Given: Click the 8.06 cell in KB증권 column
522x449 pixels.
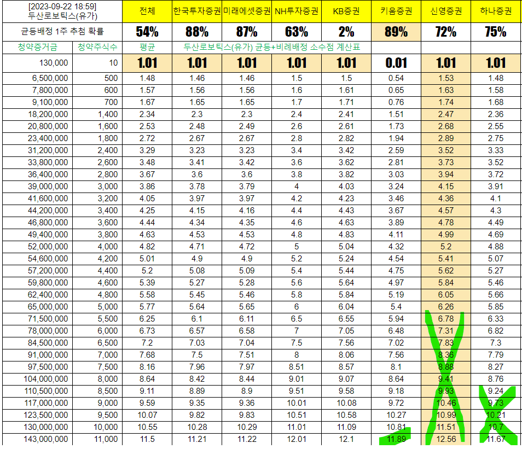Looking at the screenshot, I should 346,355.
